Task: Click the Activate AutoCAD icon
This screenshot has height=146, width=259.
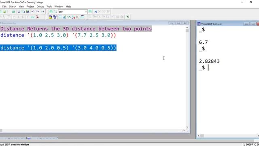Action: 51,17
